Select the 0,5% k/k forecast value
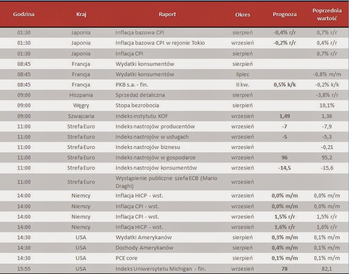 tap(285, 84)
